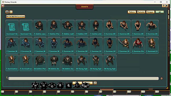Click hotkey slot A-5
The image size is (171, 96).
coord(64,93)
